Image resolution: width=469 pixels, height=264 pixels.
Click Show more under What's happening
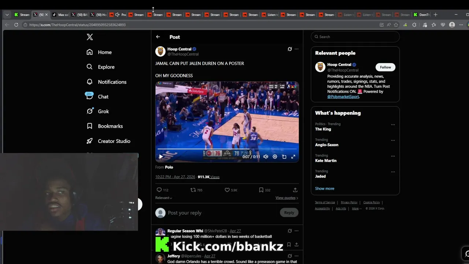click(x=325, y=188)
